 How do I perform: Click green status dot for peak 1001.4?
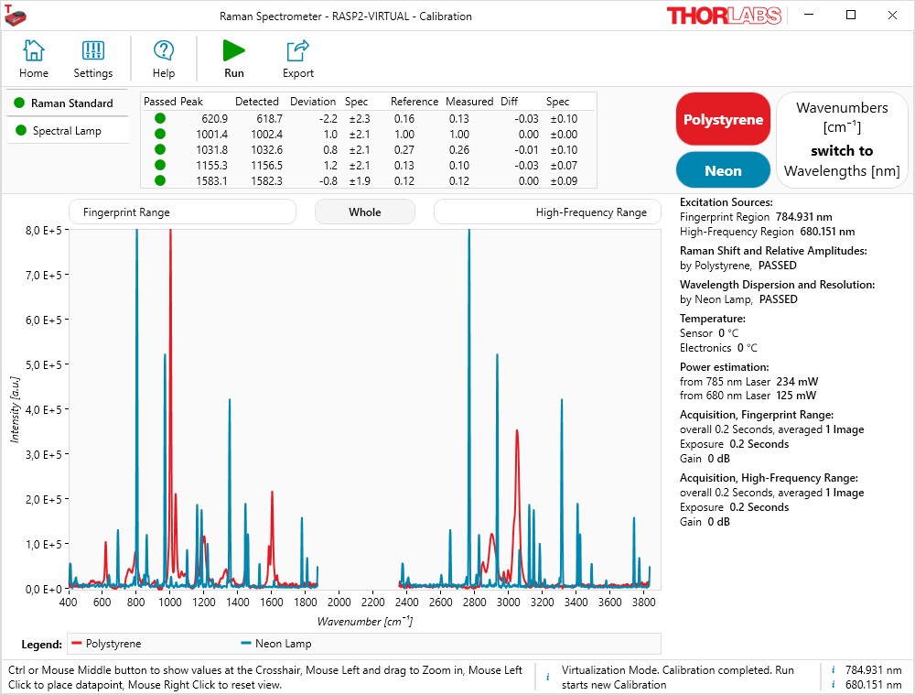point(160,135)
